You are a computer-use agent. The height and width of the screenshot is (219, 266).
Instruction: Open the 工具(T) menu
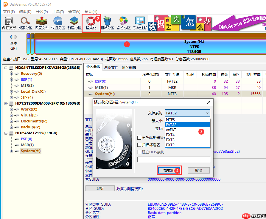point(58,12)
